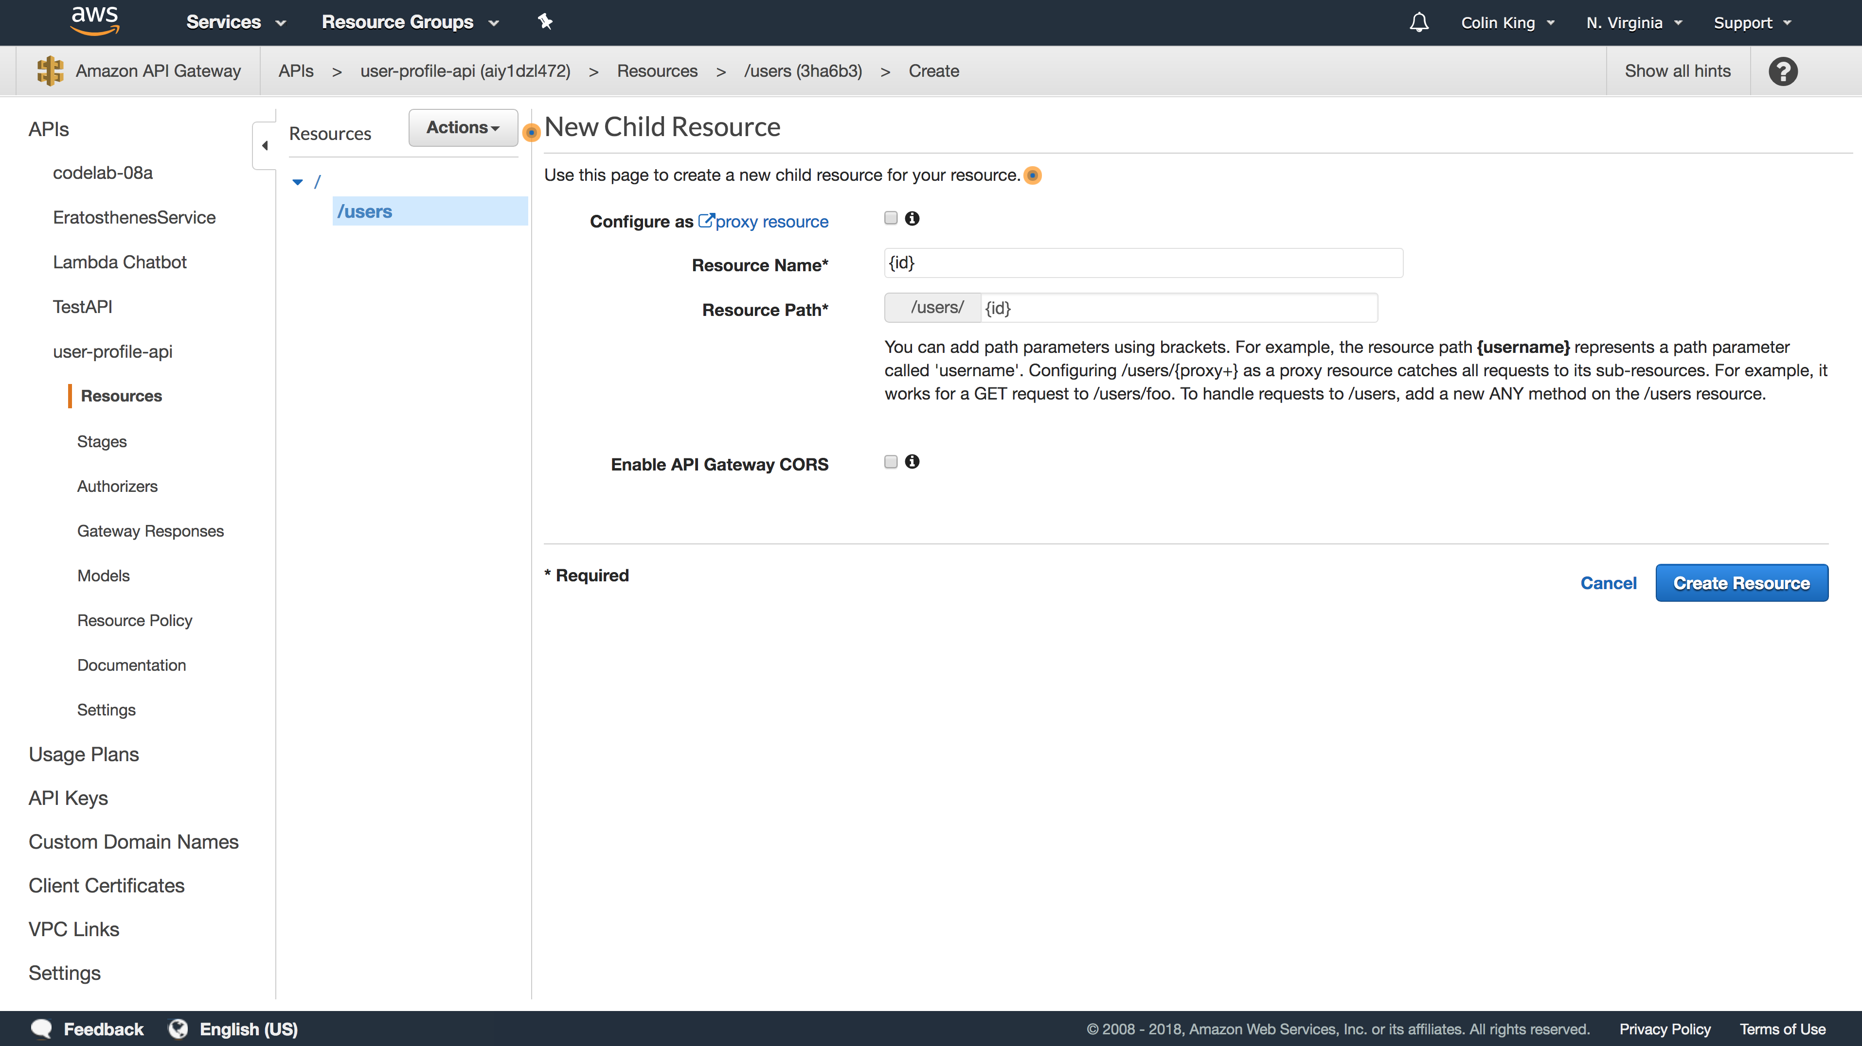Click the orange hint dot after description text
Screen dimensions: 1862x1046
tap(1033, 175)
